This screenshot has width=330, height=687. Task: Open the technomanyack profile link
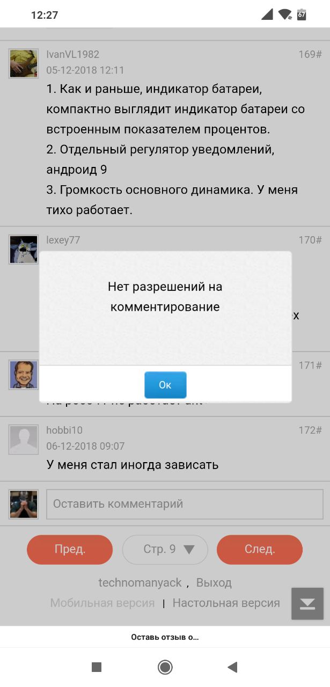coord(140,583)
